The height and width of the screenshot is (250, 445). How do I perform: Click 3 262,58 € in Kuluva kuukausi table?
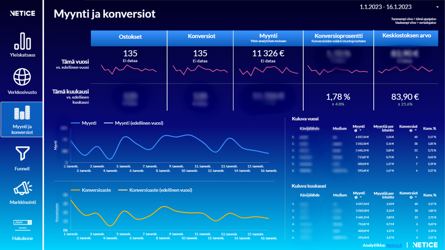pyautogui.click(x=362, y=211)
